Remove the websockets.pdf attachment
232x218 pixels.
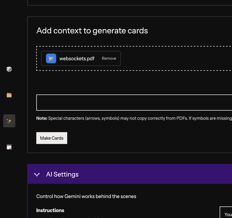pyautogui.click(x=109, y=58)
